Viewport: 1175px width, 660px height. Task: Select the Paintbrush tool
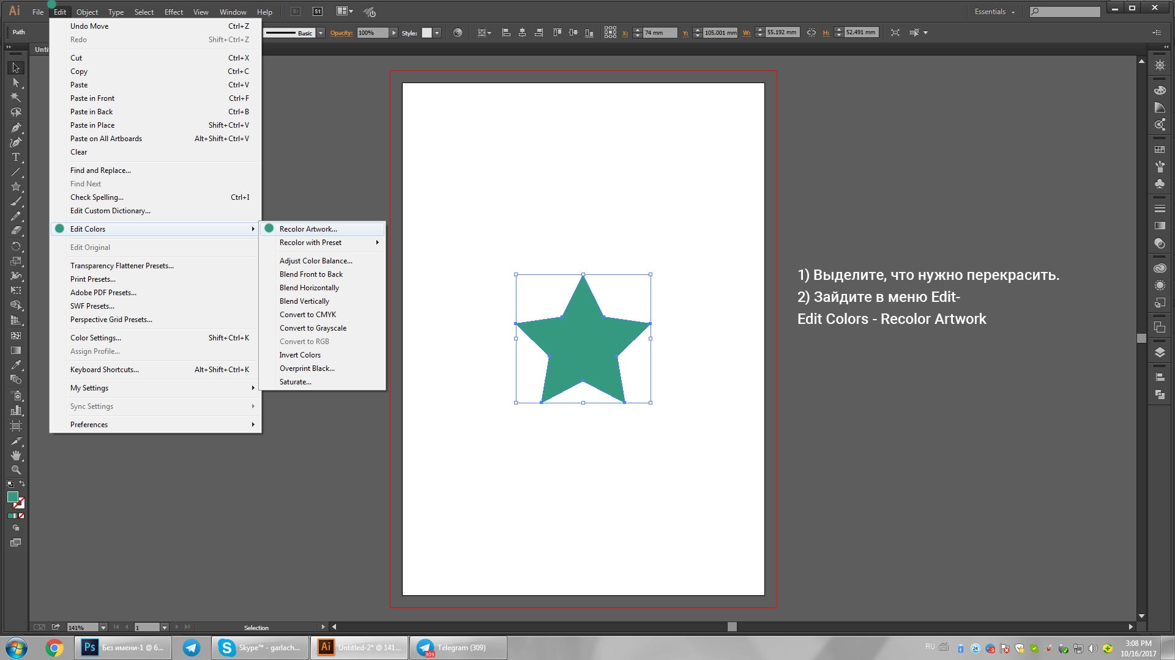(x=16, y=201)
